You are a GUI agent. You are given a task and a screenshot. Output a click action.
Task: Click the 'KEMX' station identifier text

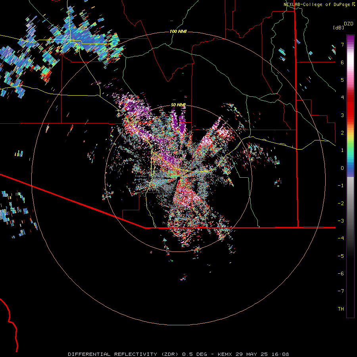(x=225, y=354)
